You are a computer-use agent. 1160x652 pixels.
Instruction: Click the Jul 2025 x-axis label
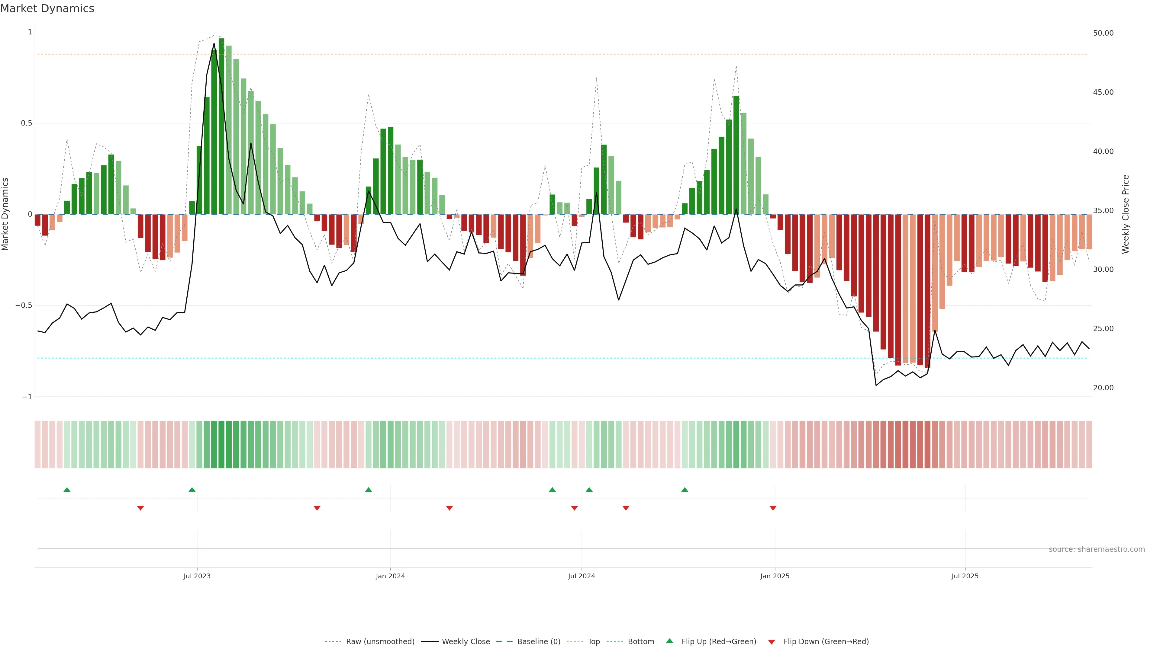tap(965, 576)
